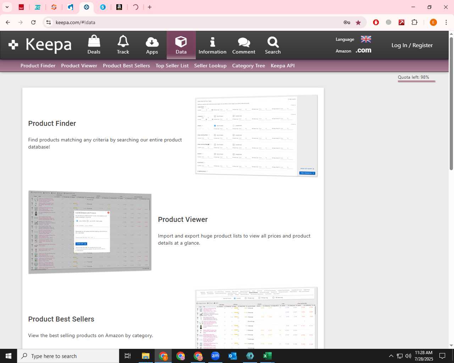Click the Product Best Sellers heading

[x=61, y=319]
